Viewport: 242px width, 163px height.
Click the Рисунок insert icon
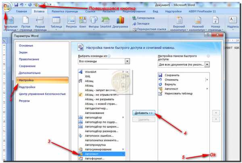point(71,22)
